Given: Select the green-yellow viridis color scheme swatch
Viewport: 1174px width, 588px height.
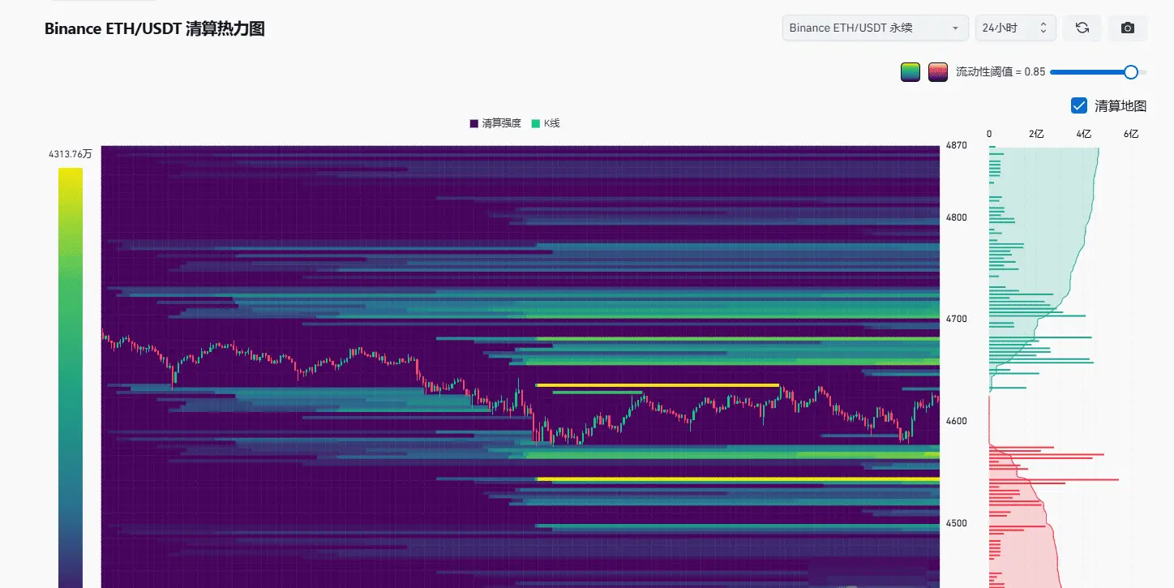Looking at the screenshot, I should point(910,72).
